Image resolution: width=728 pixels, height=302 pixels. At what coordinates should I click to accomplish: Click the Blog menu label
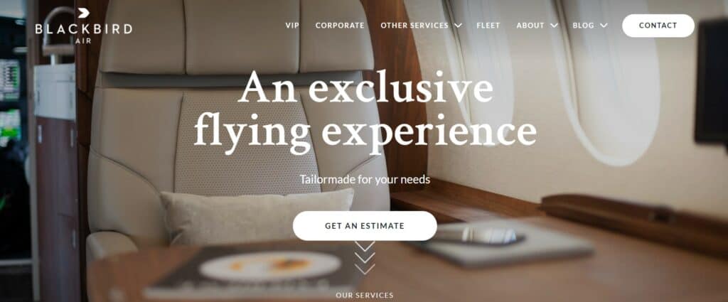tap(583, 26)
